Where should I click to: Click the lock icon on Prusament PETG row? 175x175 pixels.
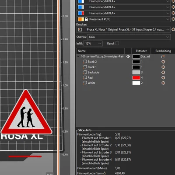[86, 19]
